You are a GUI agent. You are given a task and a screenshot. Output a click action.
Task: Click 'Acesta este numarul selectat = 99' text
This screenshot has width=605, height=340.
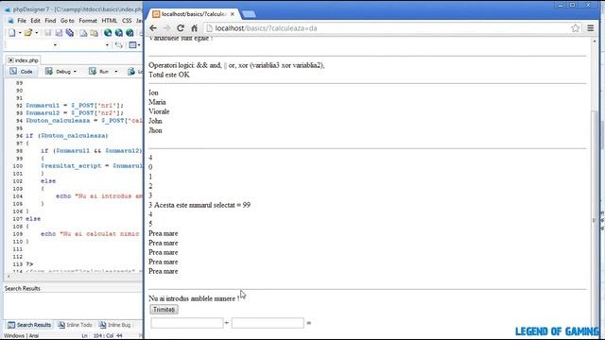(202, 205)
